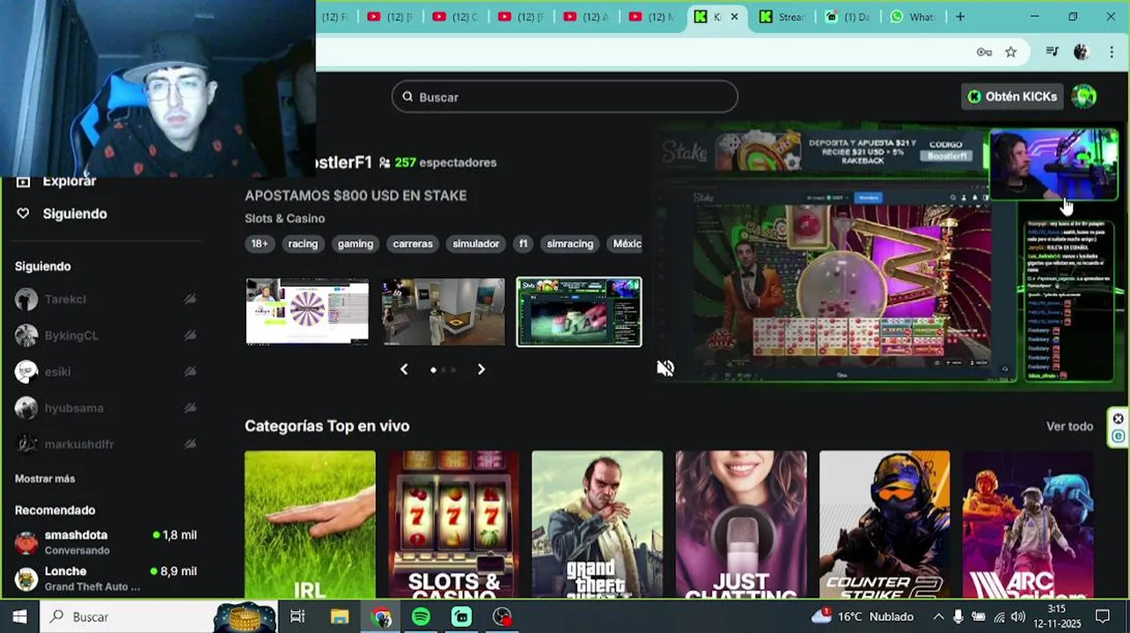The image size is (1130, 633).
Task: Open esiki followed channel
Action: [x=106, y=372]
